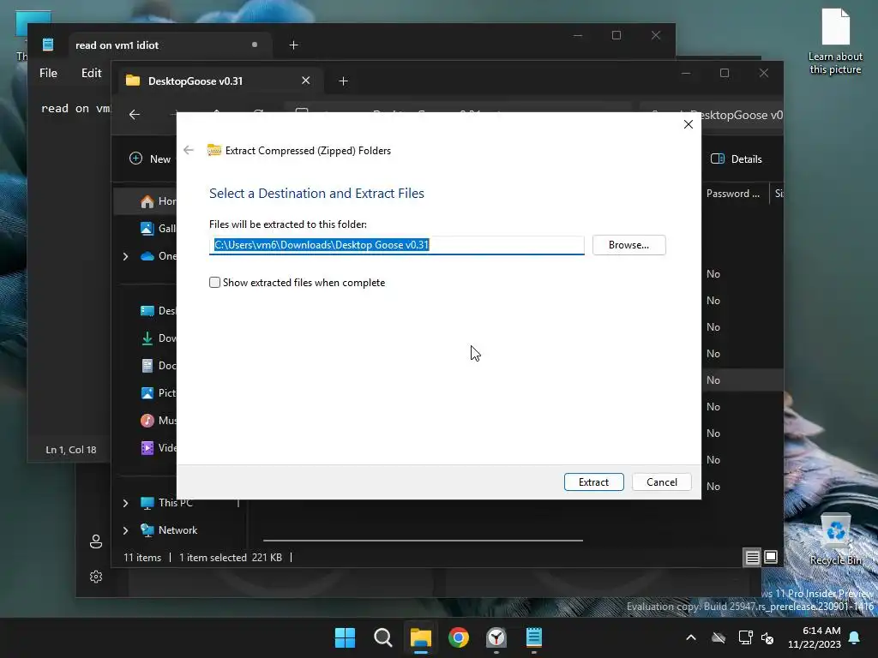Image resolution: width=878 pixels, height=658 pixels.
Task: Add a new File Explorer tab
Action: coord(343,81)
